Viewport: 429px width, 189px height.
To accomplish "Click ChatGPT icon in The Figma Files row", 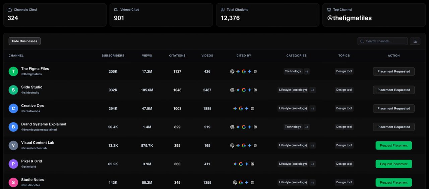I will point(232,71).
